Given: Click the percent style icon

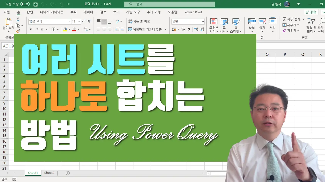Looking at the screenshot, I should (x=183, y=30).
